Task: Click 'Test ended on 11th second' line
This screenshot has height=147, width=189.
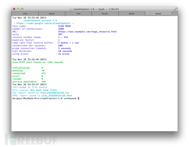Action: [30, 87]
